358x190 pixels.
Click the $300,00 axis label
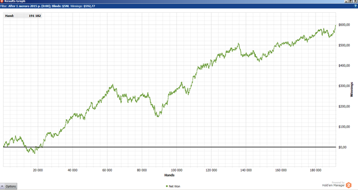pyautogui.click(x=344, y=86)
